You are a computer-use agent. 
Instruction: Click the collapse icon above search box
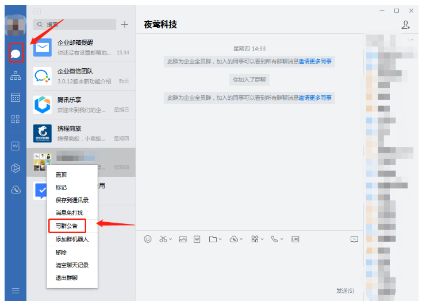pos(37,11)
